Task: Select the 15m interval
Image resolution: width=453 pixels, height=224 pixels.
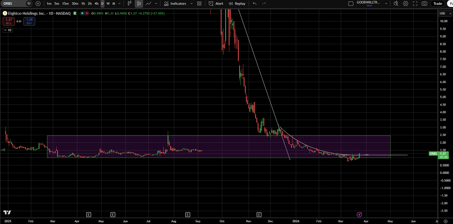Action: coord(66,3)
